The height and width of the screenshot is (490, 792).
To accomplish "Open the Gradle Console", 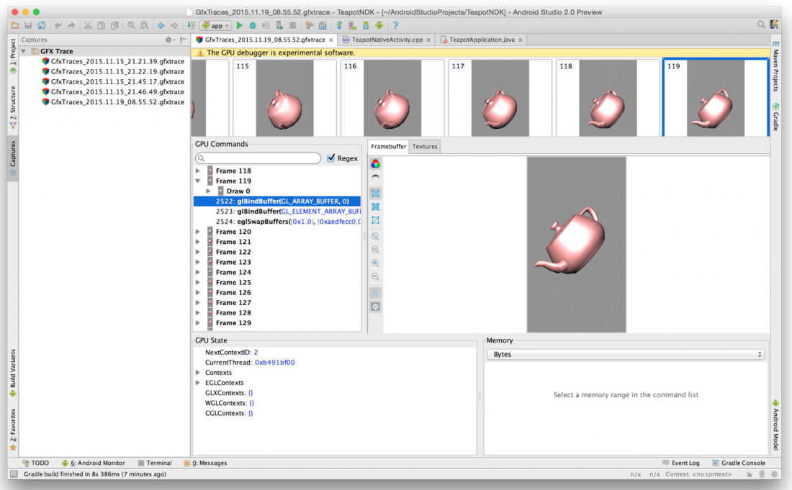I will (739, 463).
